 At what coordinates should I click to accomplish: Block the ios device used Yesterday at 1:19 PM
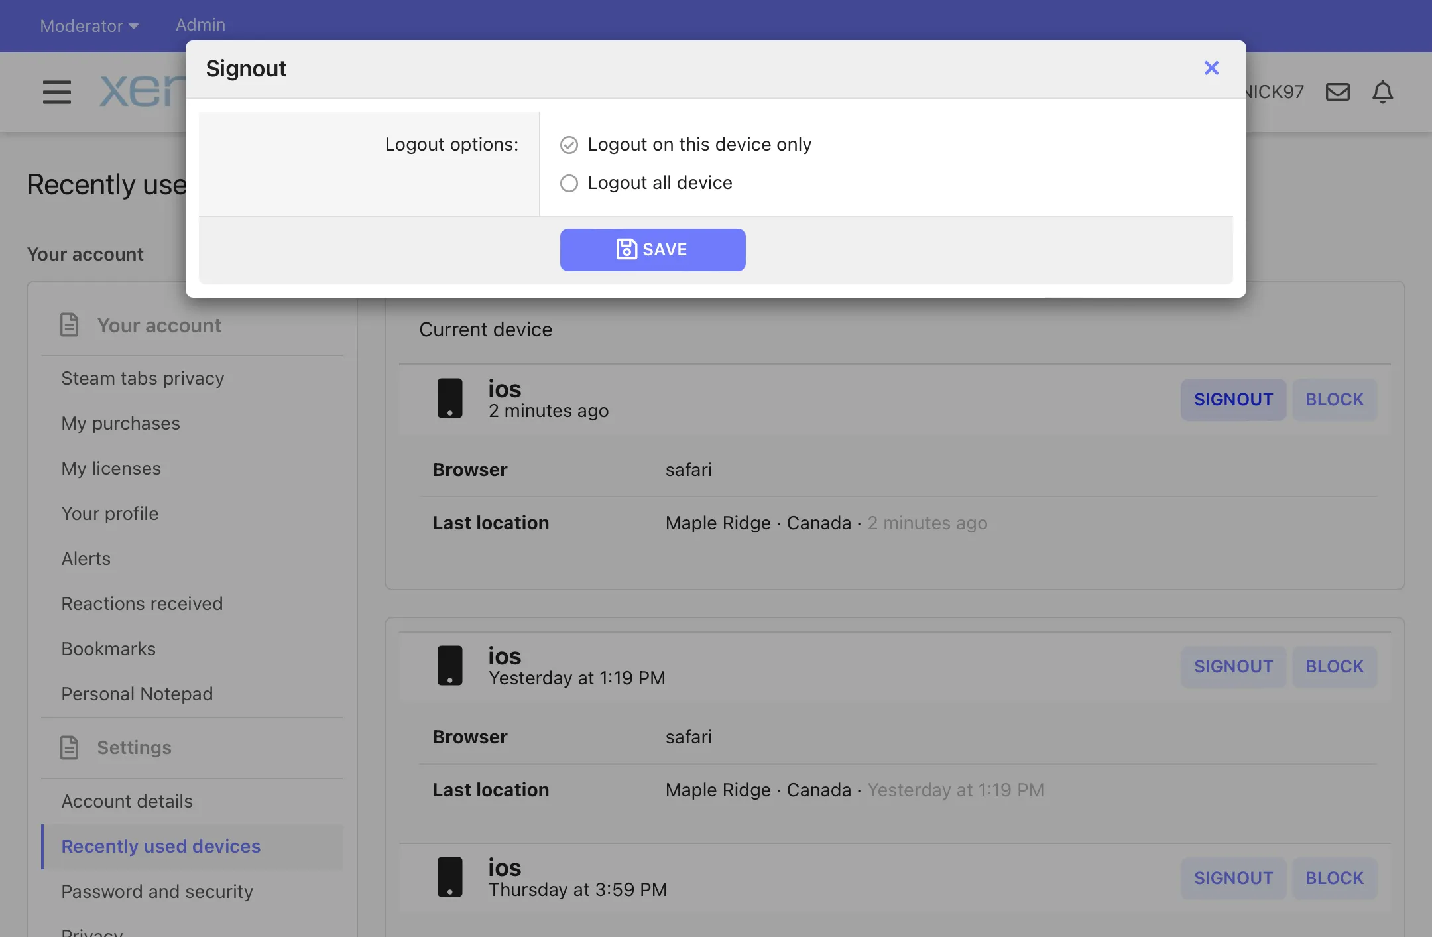pyautogui.click(x=1334, y=666)
